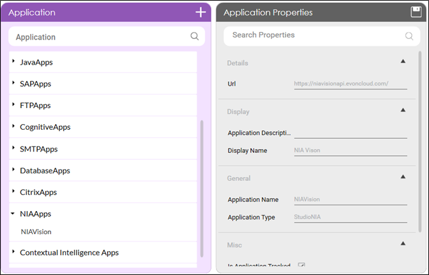Image resolution: width=429 pixels, height=275 pixels.
Task: Click the plus icon to add application
Action: [200, 12]
